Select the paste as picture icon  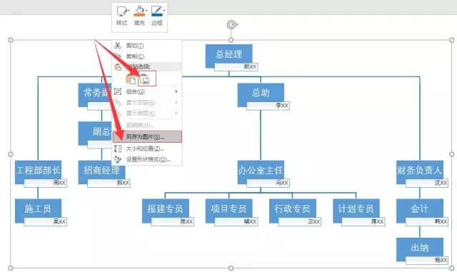point(145,79)
